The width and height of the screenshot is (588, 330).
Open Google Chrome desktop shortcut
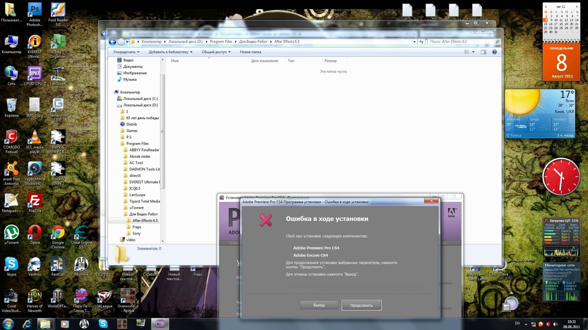(58, 237)
